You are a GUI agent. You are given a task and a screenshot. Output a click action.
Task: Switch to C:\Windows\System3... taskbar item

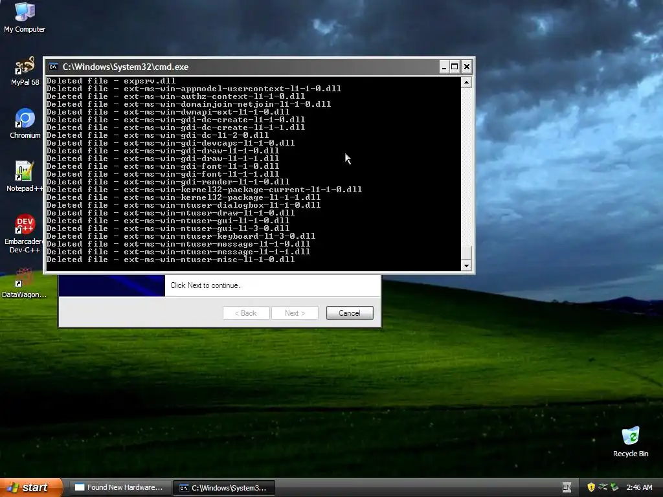click(x=224, y=488)
